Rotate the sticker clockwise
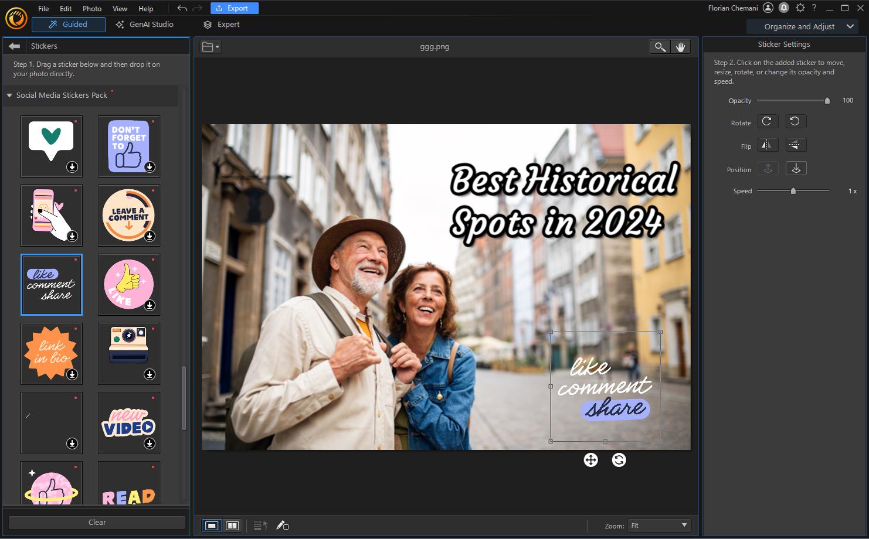 768,121
